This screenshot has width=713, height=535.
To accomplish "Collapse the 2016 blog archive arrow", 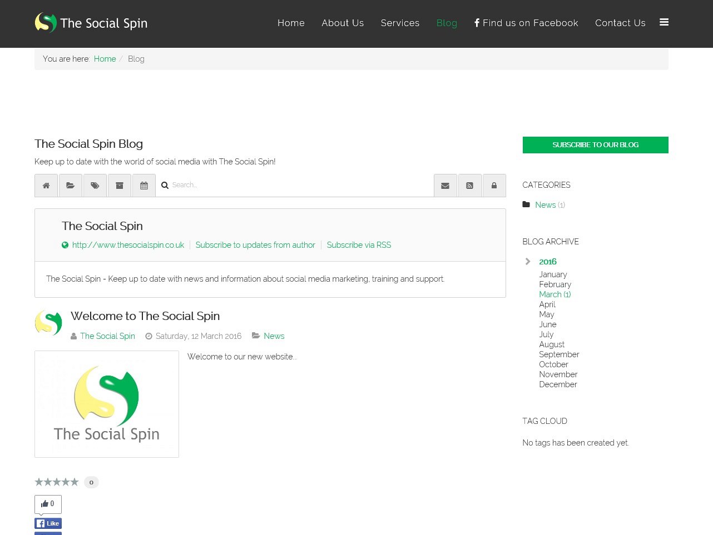I will [x=528, y=262].
